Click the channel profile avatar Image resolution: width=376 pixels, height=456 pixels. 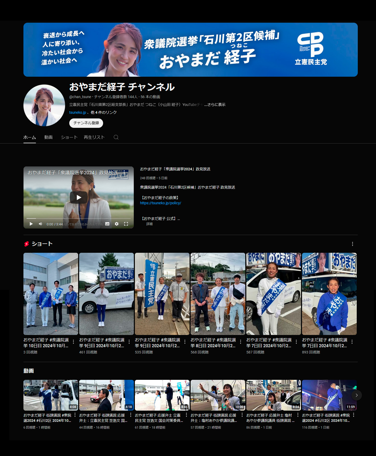(x=44, y=105)
